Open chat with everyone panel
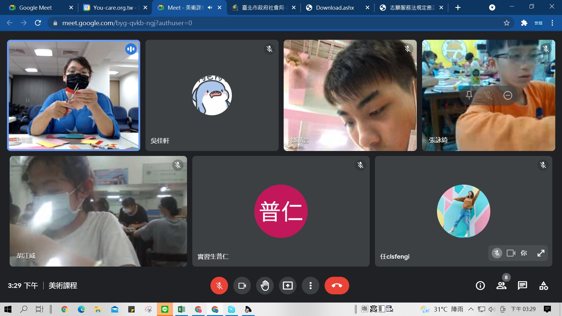The height and width of the screenshot is (316, 562). pos(522,286)
